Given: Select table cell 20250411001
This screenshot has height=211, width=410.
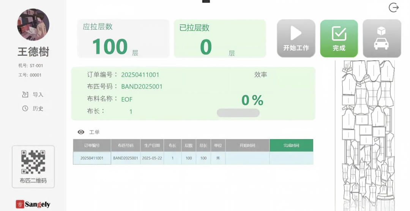Looking at the screenshot, I should [x=92, y=158].
